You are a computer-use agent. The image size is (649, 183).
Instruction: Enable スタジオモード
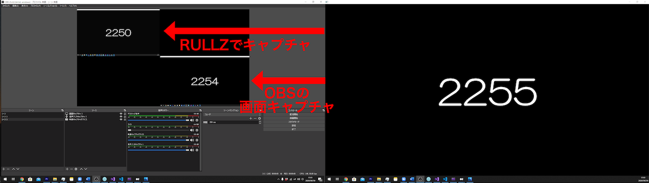294,122
